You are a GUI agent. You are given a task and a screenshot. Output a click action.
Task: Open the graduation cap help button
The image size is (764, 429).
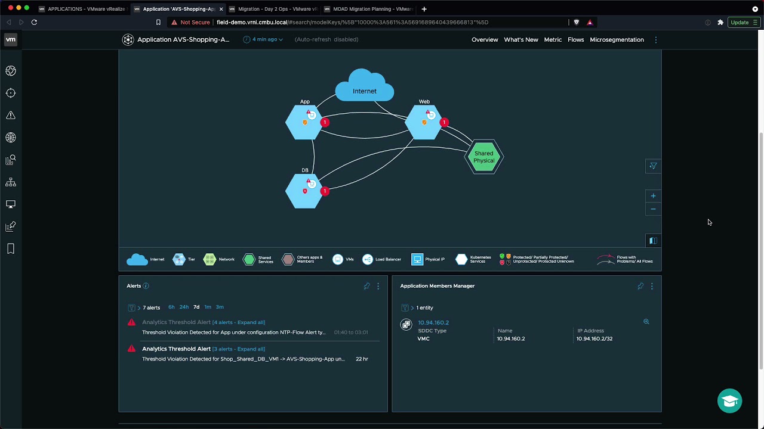tap(729, 401)
